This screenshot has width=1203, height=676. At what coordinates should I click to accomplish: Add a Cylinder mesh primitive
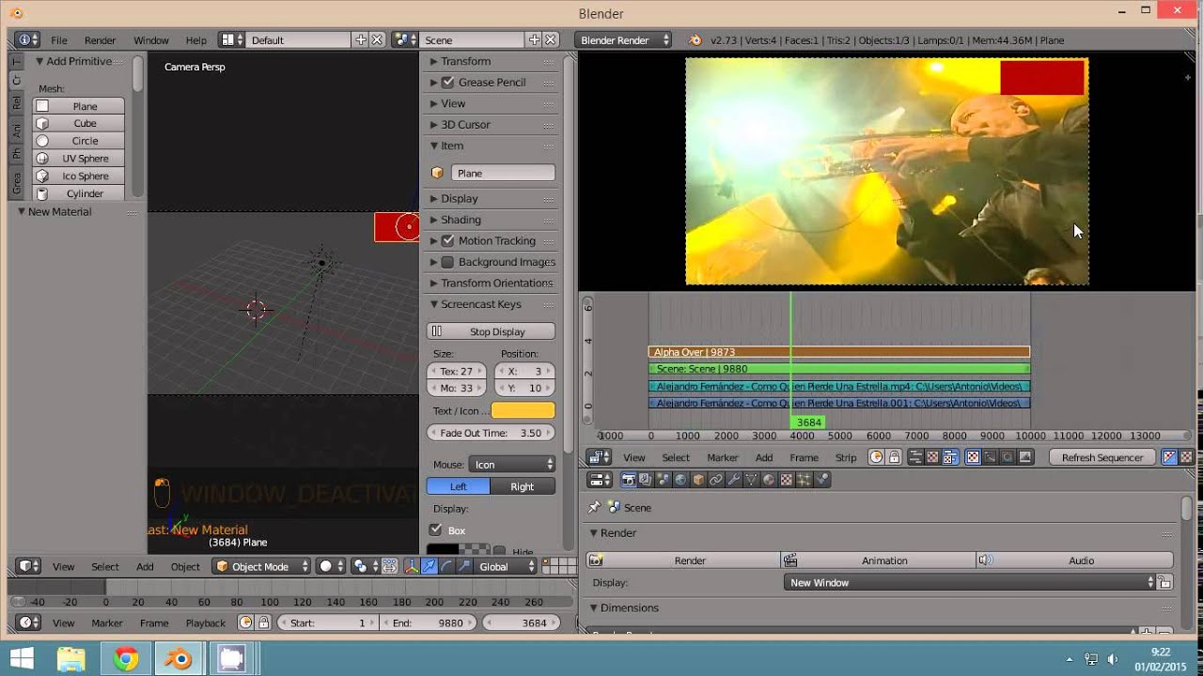[x=79, y=193]
